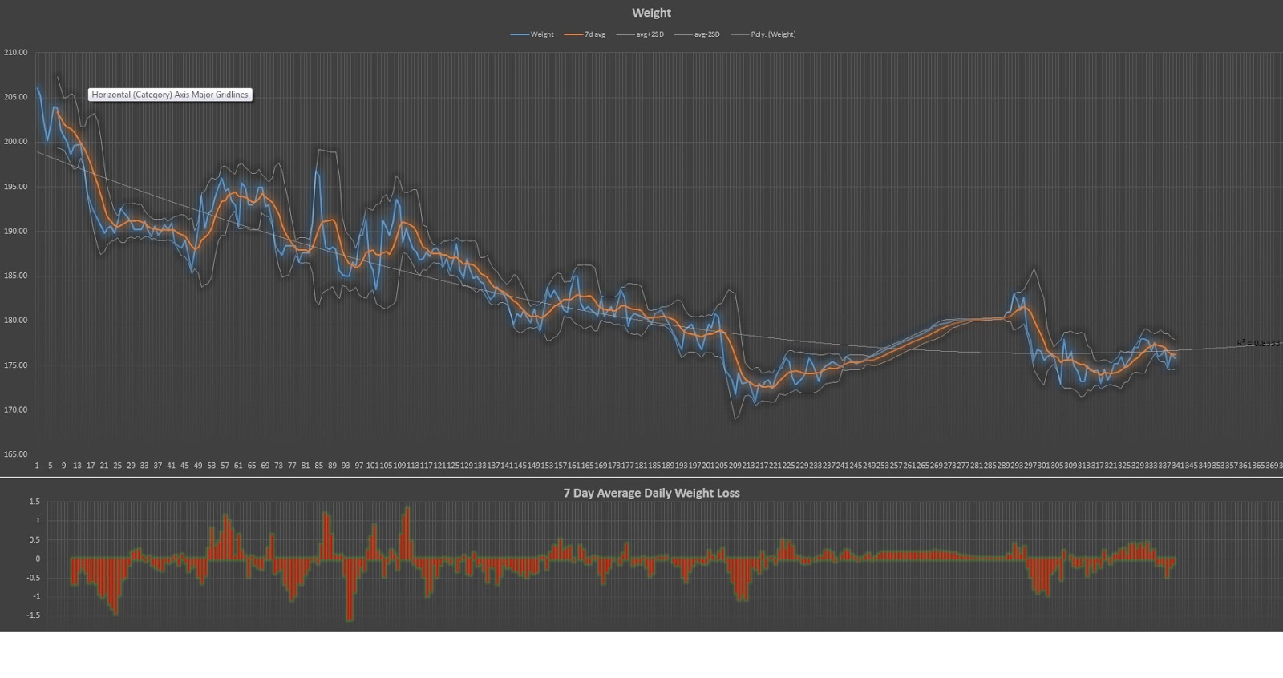Click the positive 0.5 axis label in lower chart
Image resolution: width=1283 pixels, height=678 pixels.
click(x=34, y=539)
